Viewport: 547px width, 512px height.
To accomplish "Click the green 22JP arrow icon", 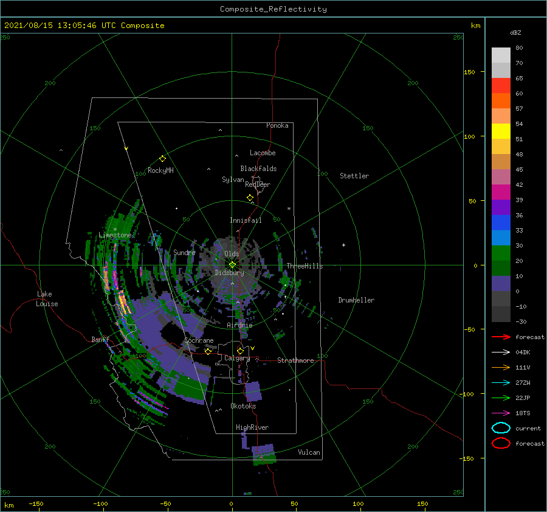I will click(501, 398).
